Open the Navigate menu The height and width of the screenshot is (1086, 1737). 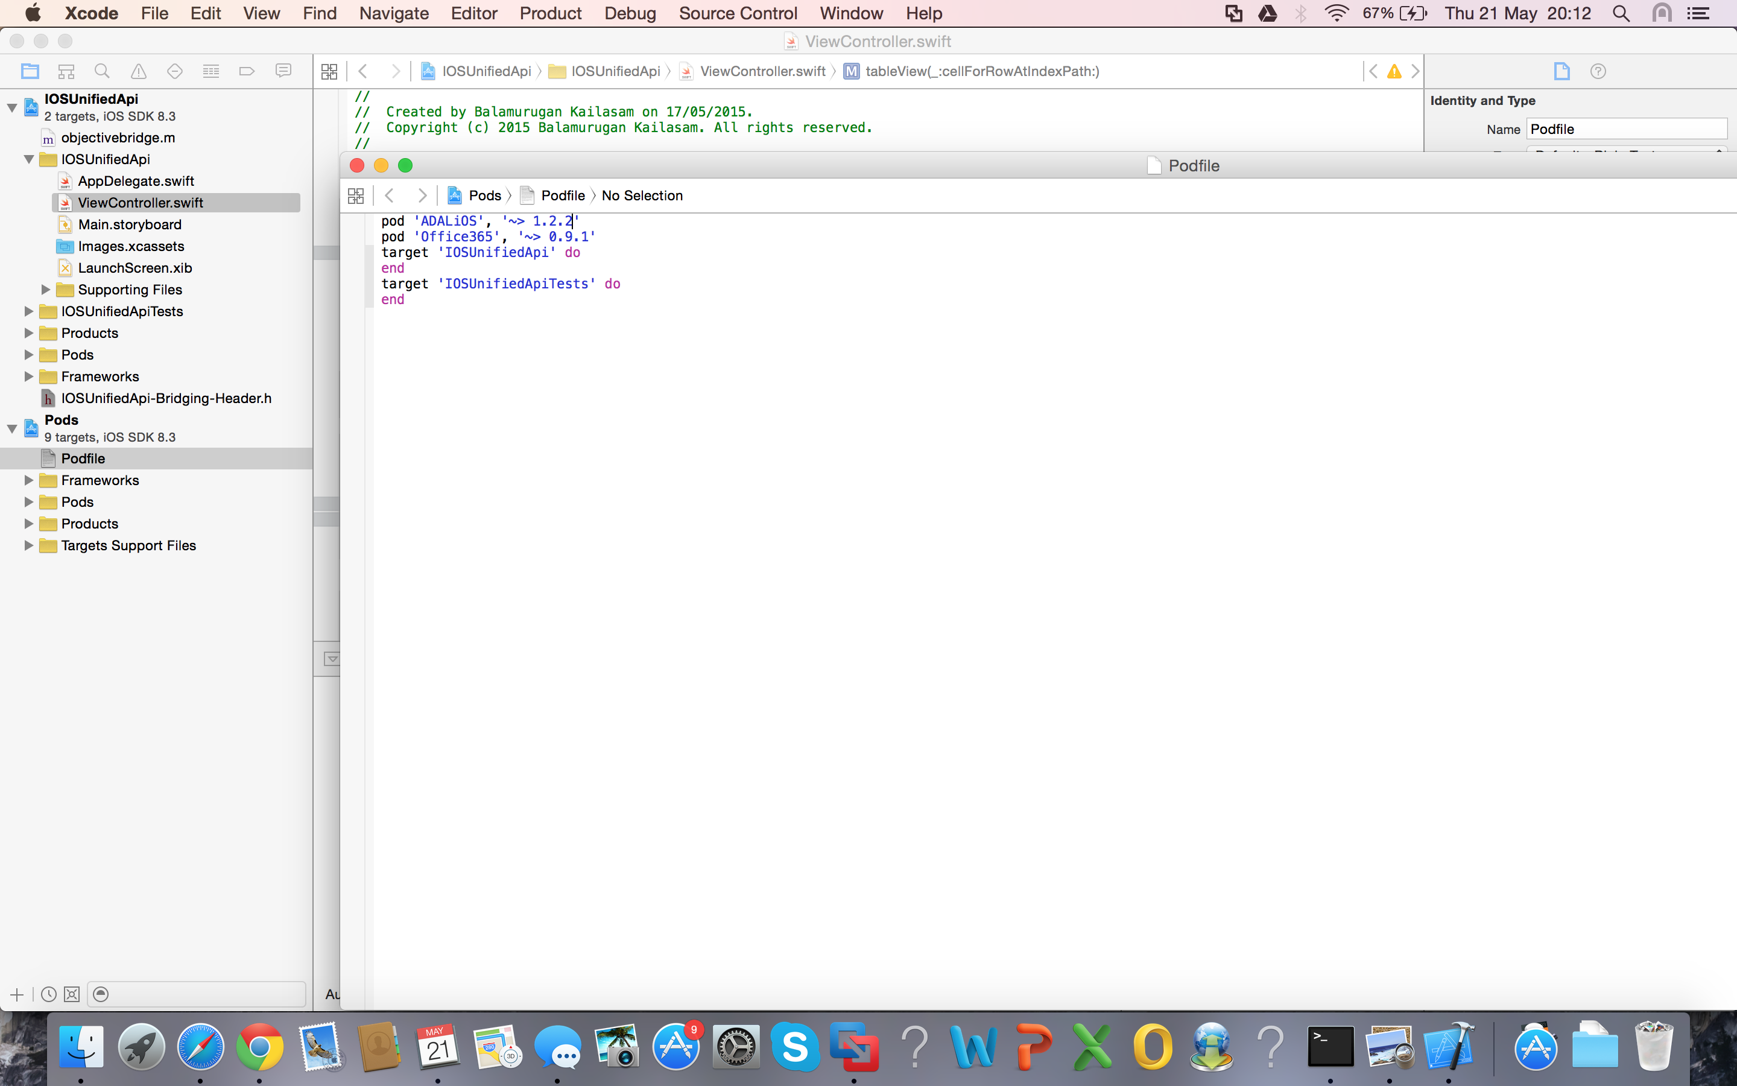click(394, 13)
